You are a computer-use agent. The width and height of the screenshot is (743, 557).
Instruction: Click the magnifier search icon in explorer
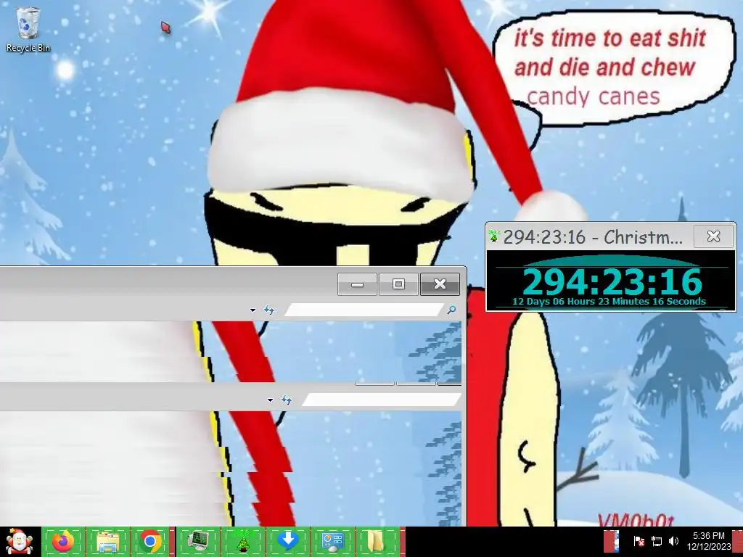451,310
